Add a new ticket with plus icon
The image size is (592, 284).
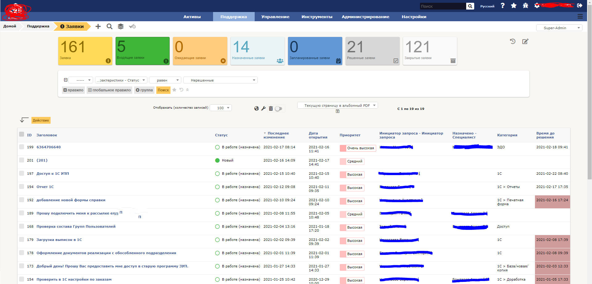[x=98, y=26]
